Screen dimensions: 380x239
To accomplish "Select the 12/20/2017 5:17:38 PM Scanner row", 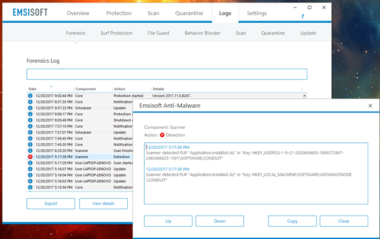I will pos(80,156).
